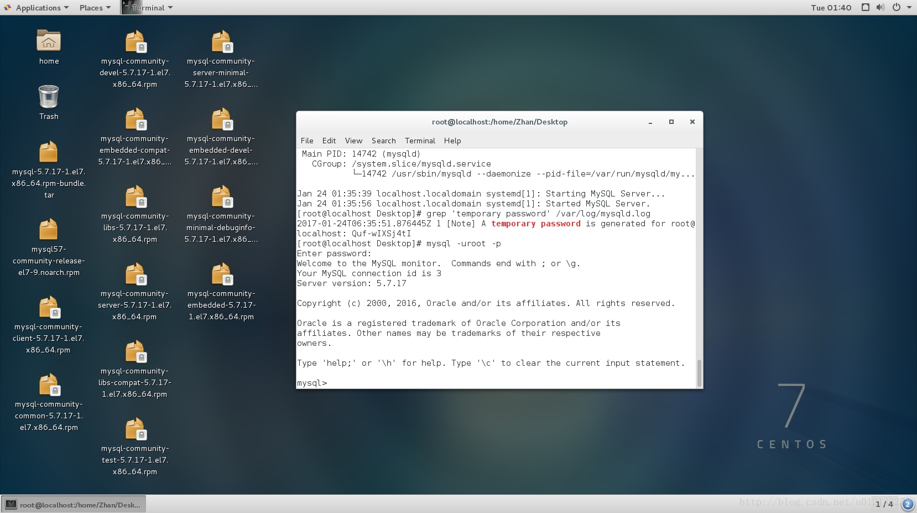Click the 'CGroup: /system.slice/mysqld.service' line

pos(402,164)
